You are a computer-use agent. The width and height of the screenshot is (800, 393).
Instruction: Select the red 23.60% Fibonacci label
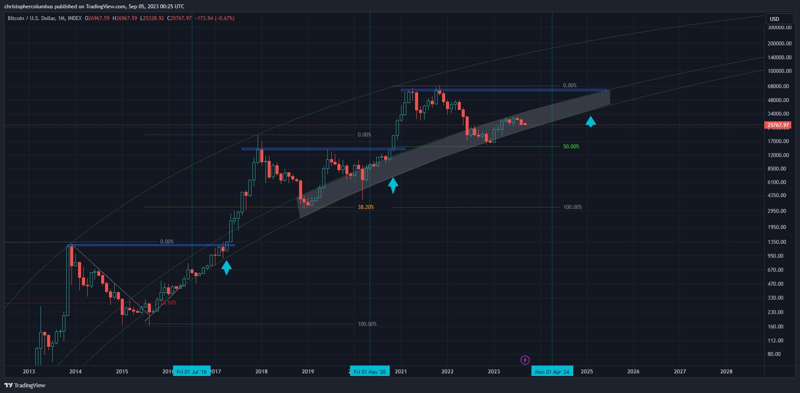(169, 303)
